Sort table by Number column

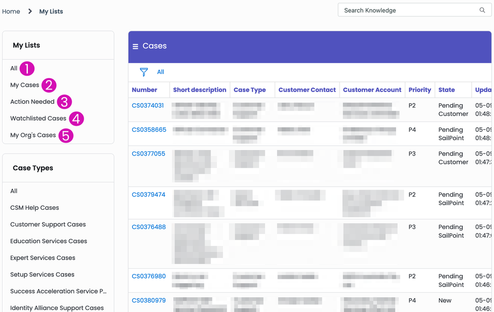point(145,90)
